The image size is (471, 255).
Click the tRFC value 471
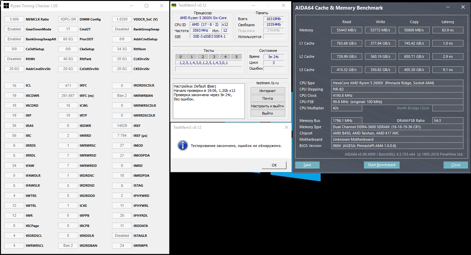pos(68,86)
